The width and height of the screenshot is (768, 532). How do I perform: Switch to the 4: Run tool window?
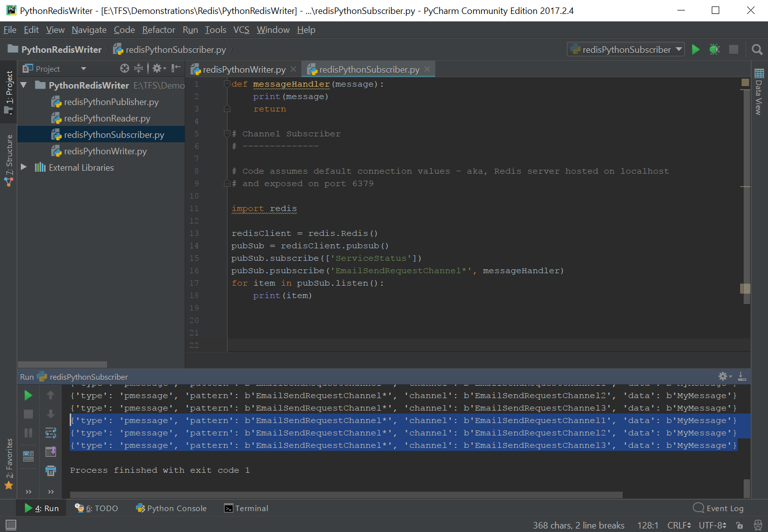[x=42, y=508]
